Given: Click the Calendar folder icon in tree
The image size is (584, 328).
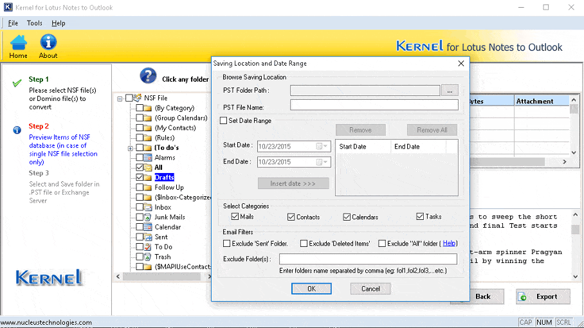Looking at the screenshot, I should 148,227.
